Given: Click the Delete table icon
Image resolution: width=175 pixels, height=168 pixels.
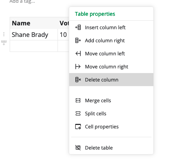Looking at the screenshot, I should coord(78,148).
